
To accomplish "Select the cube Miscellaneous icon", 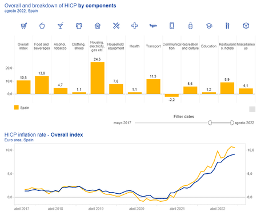I will 246,26.
